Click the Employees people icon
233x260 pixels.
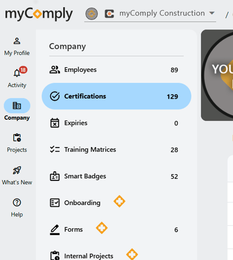coord(55,70)
